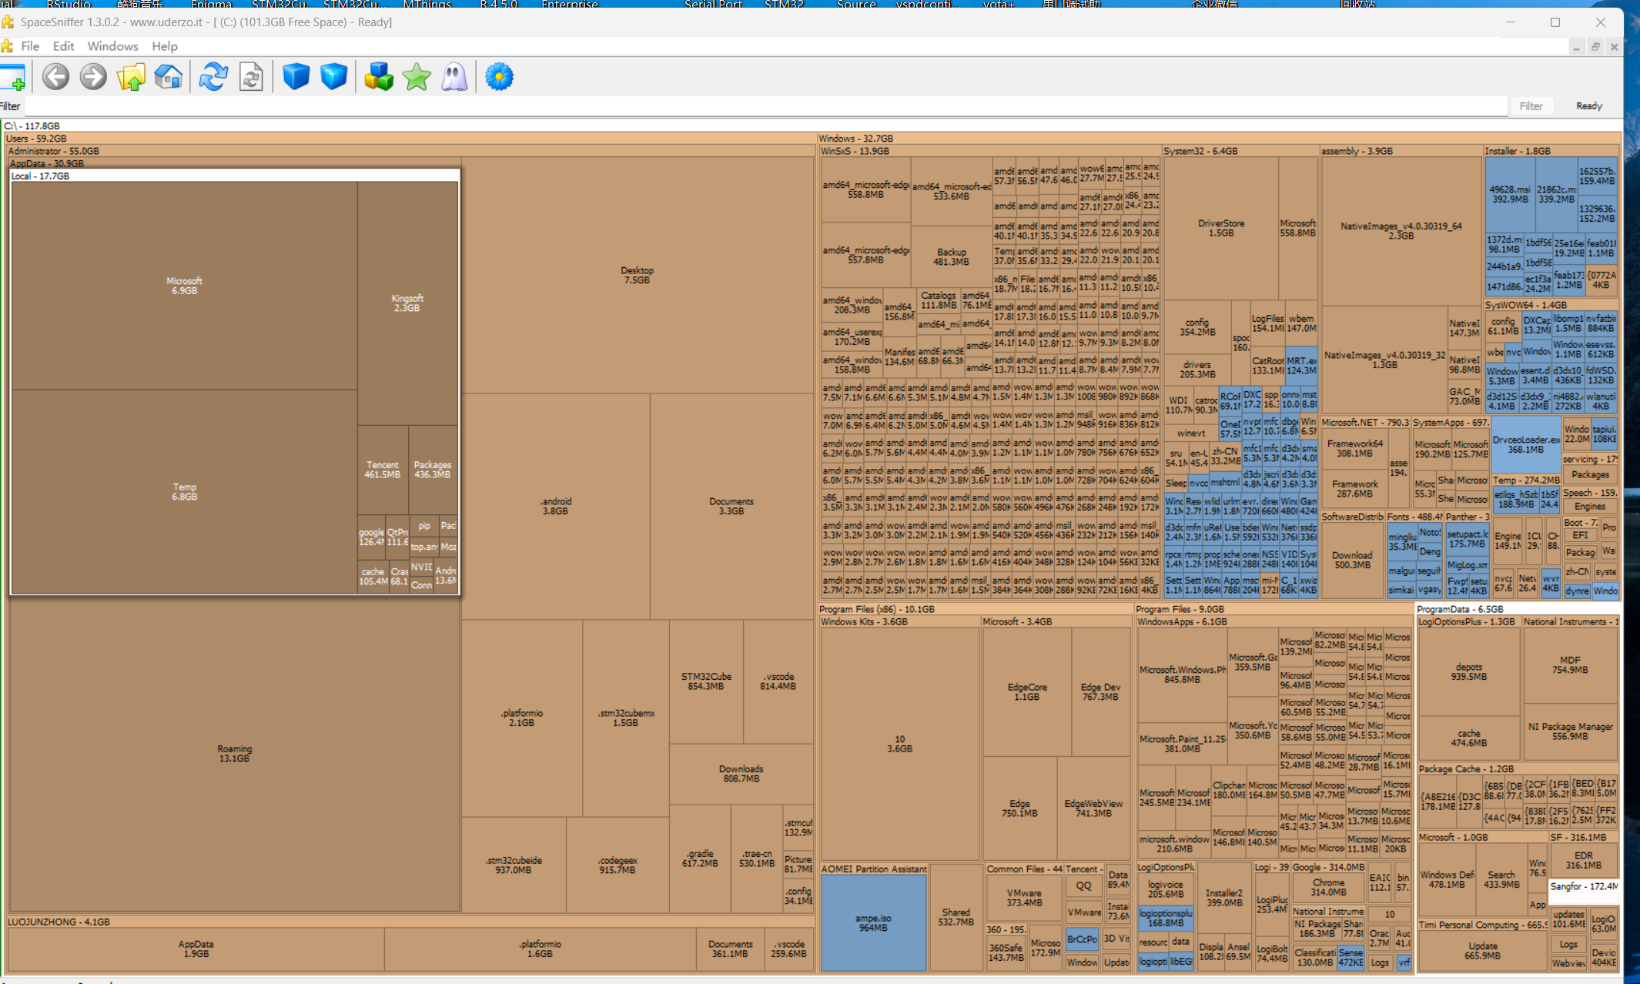This screenshot has height=984, width=1640.
Task: Open the File menu
Action: tap(30, 46)
